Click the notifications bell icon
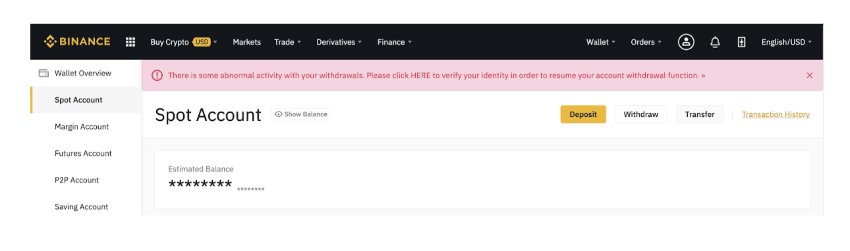The height and width of the screenshot is (251, 850). pos(715,42)
